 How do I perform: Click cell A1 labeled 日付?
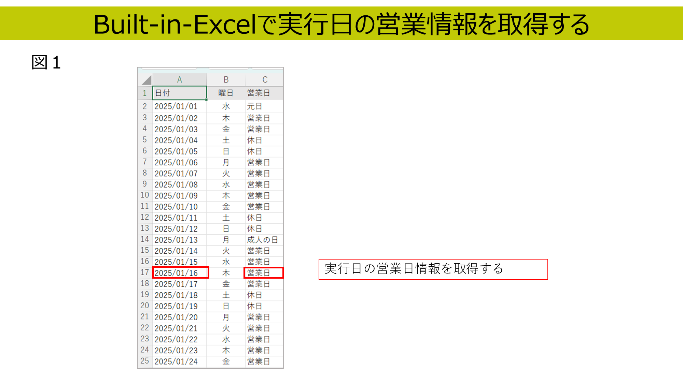coord(180,93)
